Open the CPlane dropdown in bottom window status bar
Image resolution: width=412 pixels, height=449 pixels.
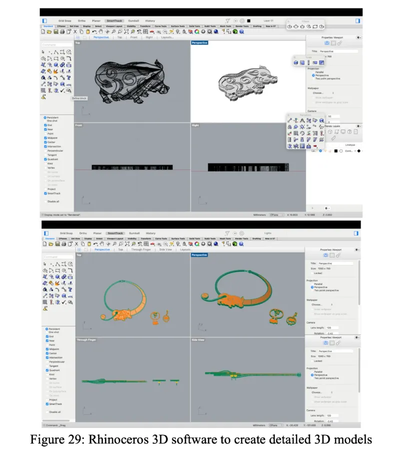[276, 425]
